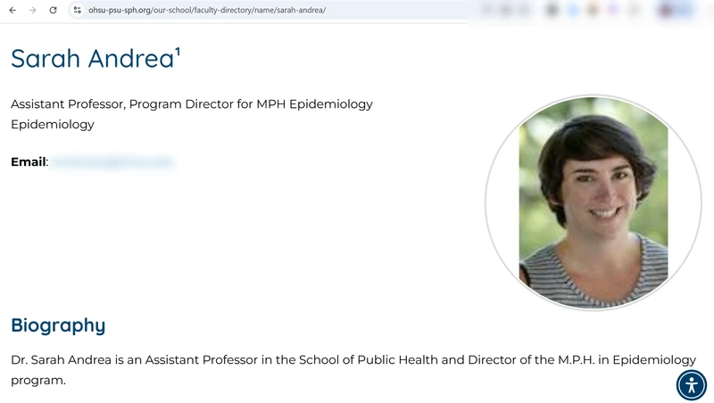Click the dark gray extension icon in toolbar
Screen dimensions: 714x403
coord(552,10)
